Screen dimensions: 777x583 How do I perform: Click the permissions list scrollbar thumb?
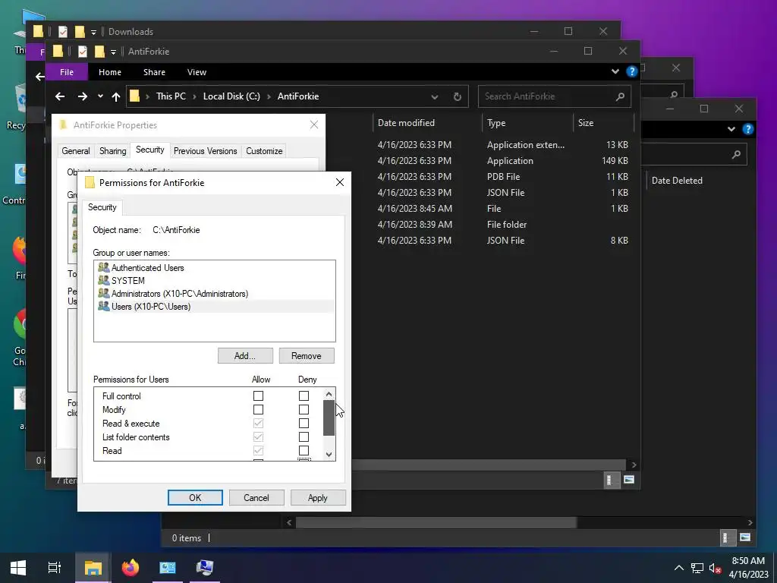(329, 418)
